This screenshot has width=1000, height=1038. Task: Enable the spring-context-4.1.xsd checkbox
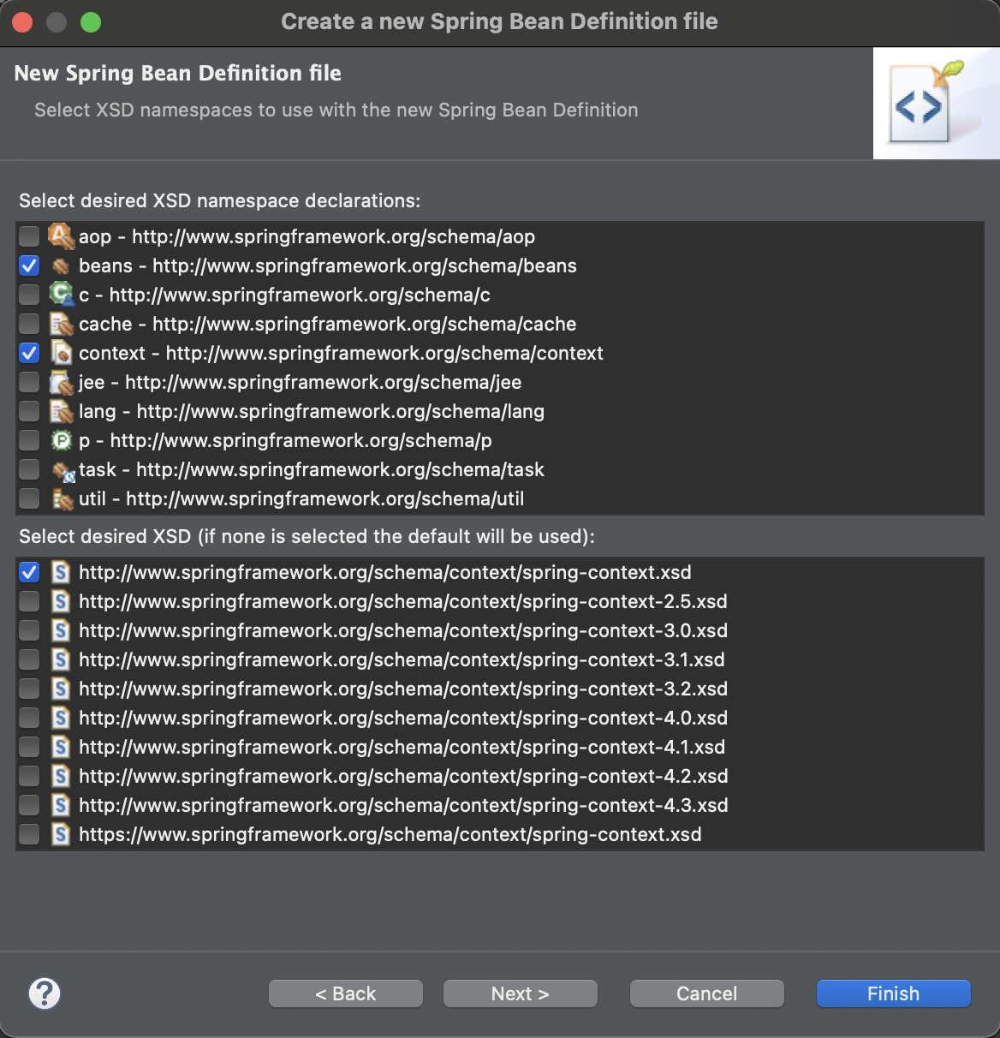(x=29, y=747)
